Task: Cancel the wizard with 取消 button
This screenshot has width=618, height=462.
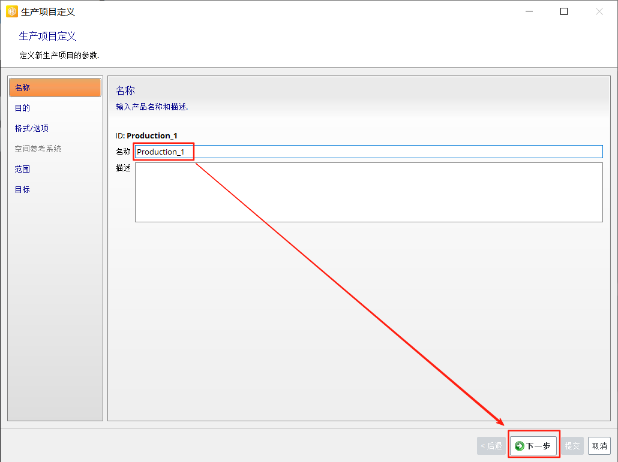Action: pos(599,446)
